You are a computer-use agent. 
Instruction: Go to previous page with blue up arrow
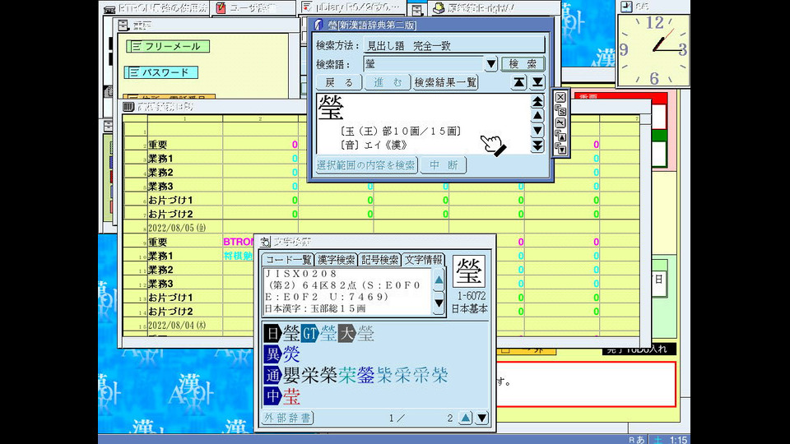pyautogui.click(x=466, y=418)
